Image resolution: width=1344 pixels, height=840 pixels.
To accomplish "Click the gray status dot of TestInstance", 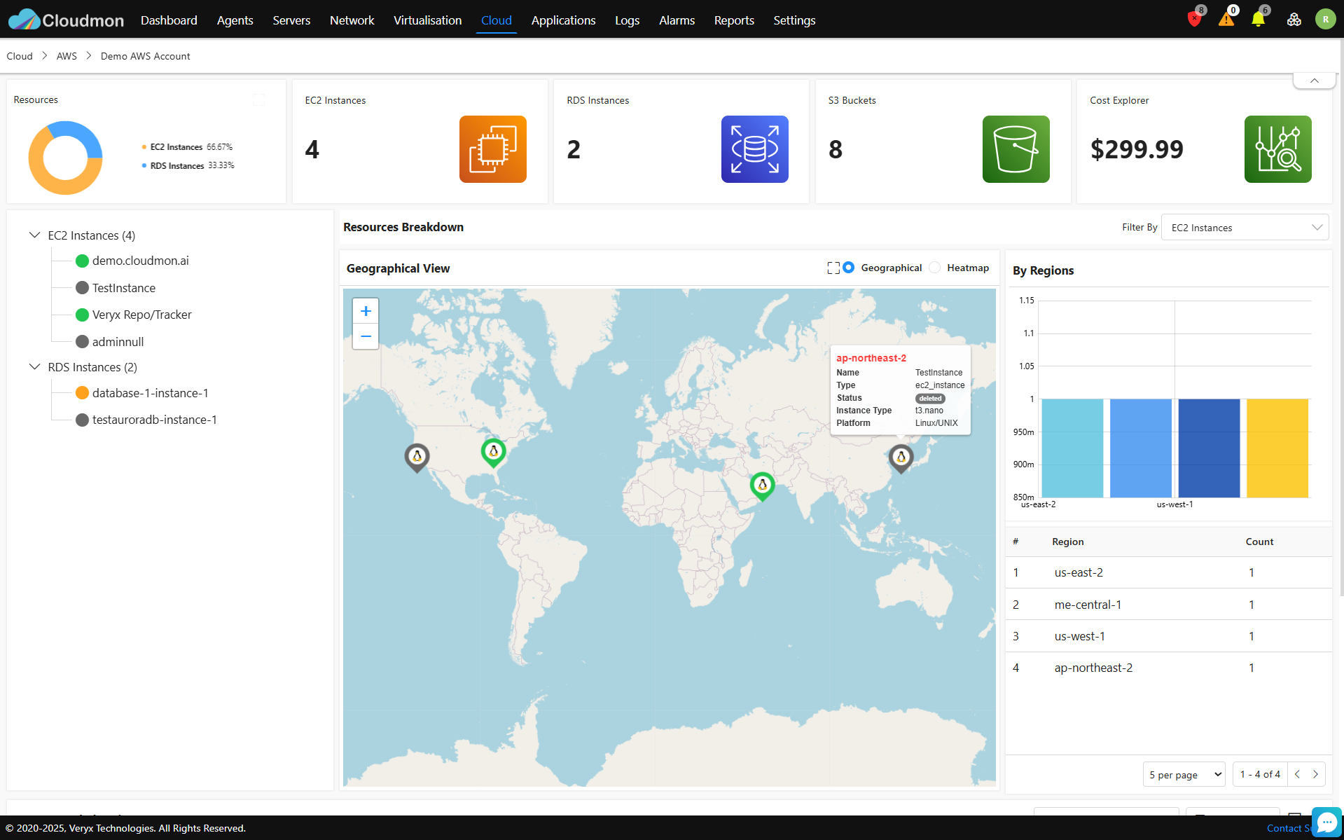I will [82, 288].
